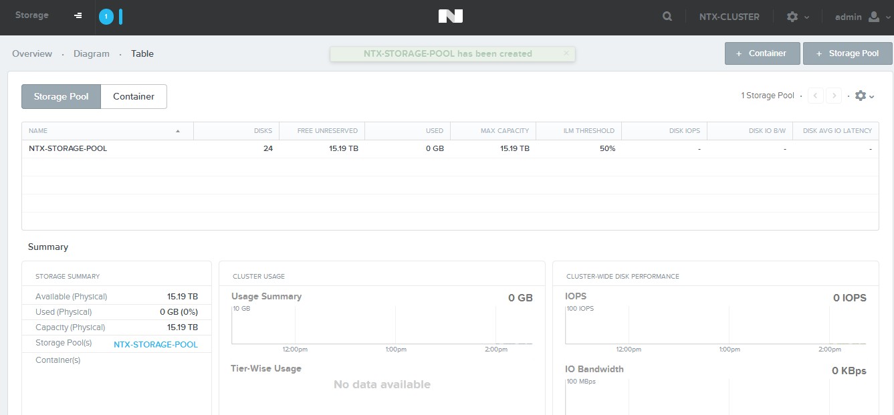Open the admin user menu
This screenshot has width=894, height=415.
[x=848, y=17]
